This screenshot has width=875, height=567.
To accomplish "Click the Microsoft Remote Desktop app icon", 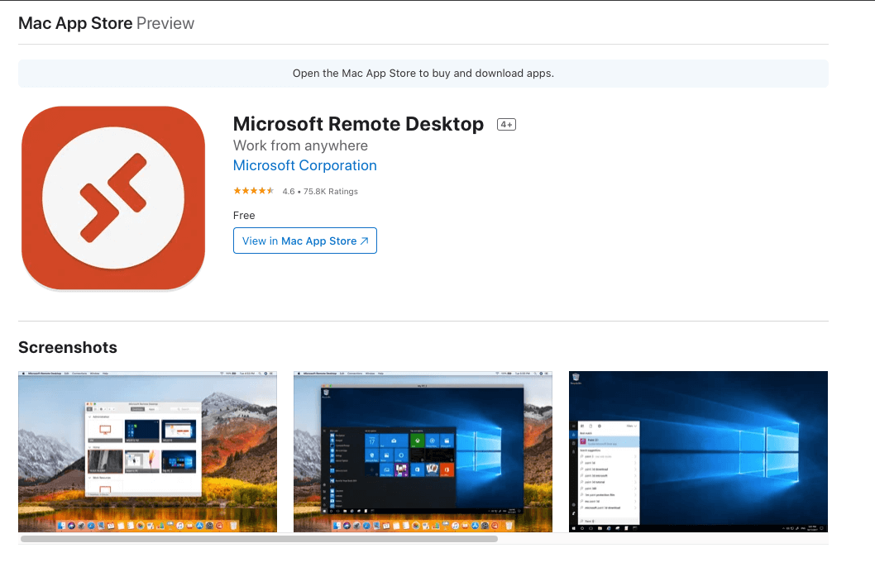I will coord(113,198).
